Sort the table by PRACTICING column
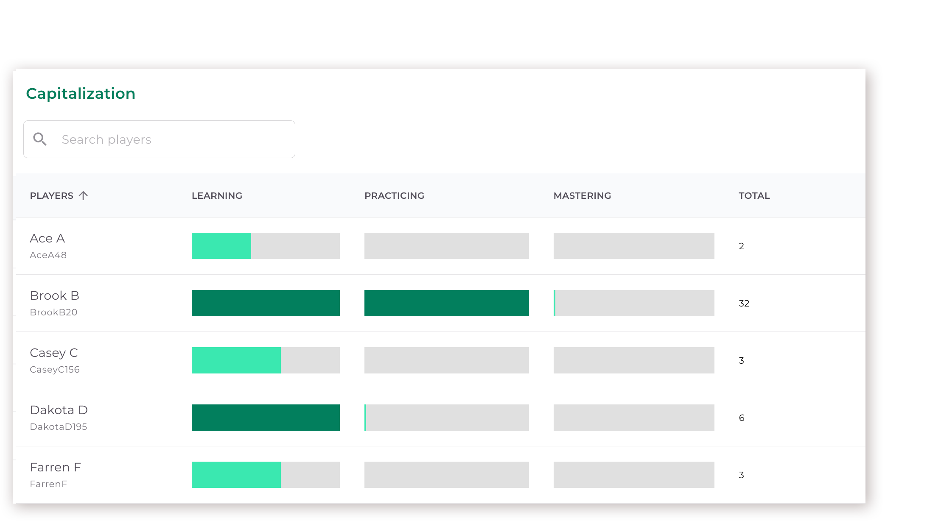927x521 pixels. pyautogui.click(x=394, y=195)
